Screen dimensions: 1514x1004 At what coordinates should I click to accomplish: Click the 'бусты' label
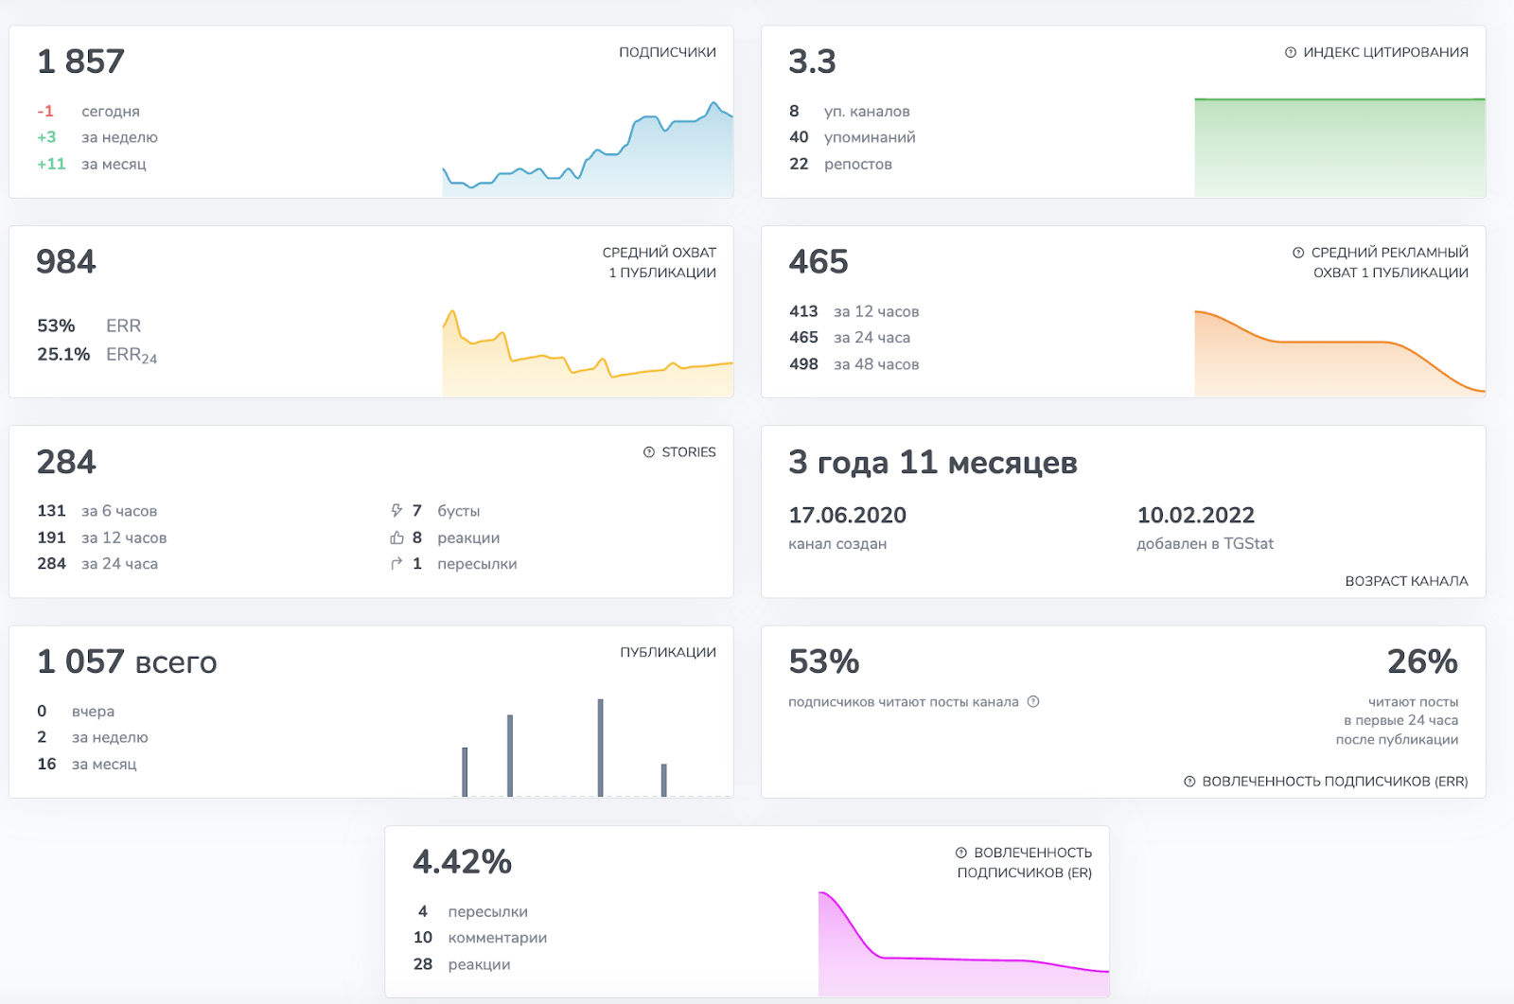click(x=459, y=511)
